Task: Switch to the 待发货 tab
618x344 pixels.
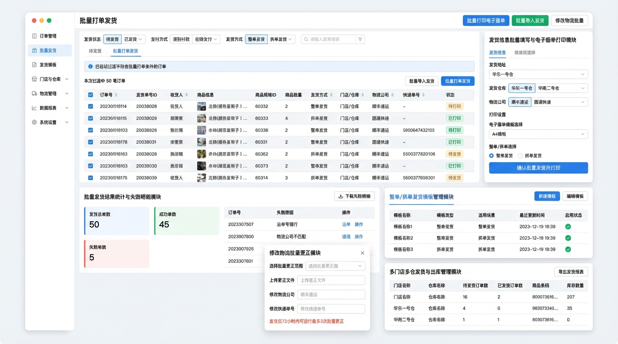Action: 95,51
